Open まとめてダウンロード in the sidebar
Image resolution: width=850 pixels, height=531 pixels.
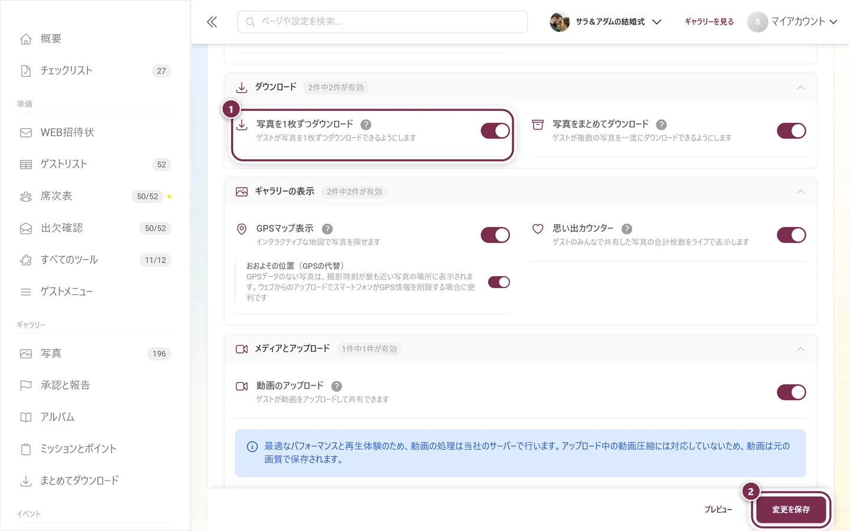[x=95, y=481]
